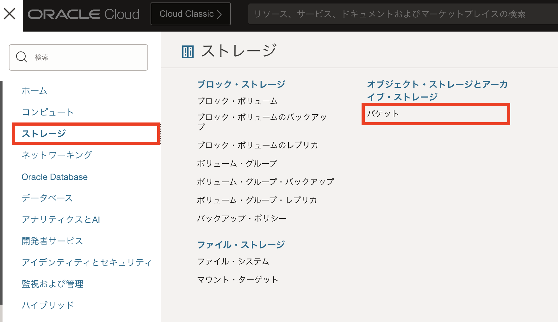Screen dimensions: 558x322
Task: Open ネットワーキング menu category
Action: (x=57, y=155)
